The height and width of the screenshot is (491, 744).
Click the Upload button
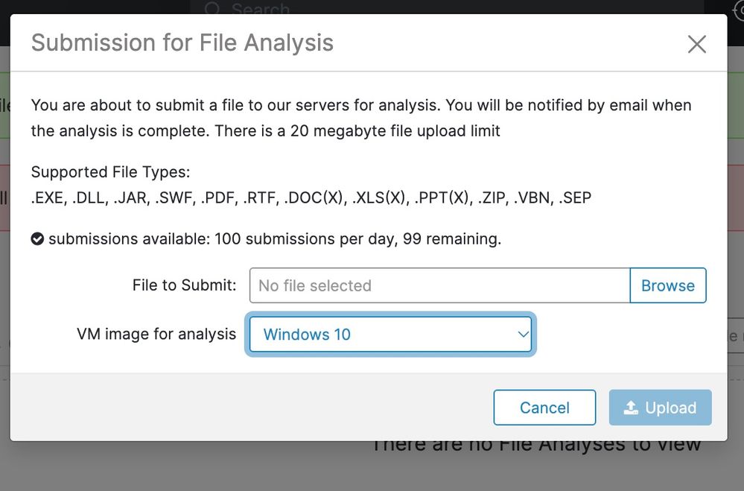[x=660, y=408]
